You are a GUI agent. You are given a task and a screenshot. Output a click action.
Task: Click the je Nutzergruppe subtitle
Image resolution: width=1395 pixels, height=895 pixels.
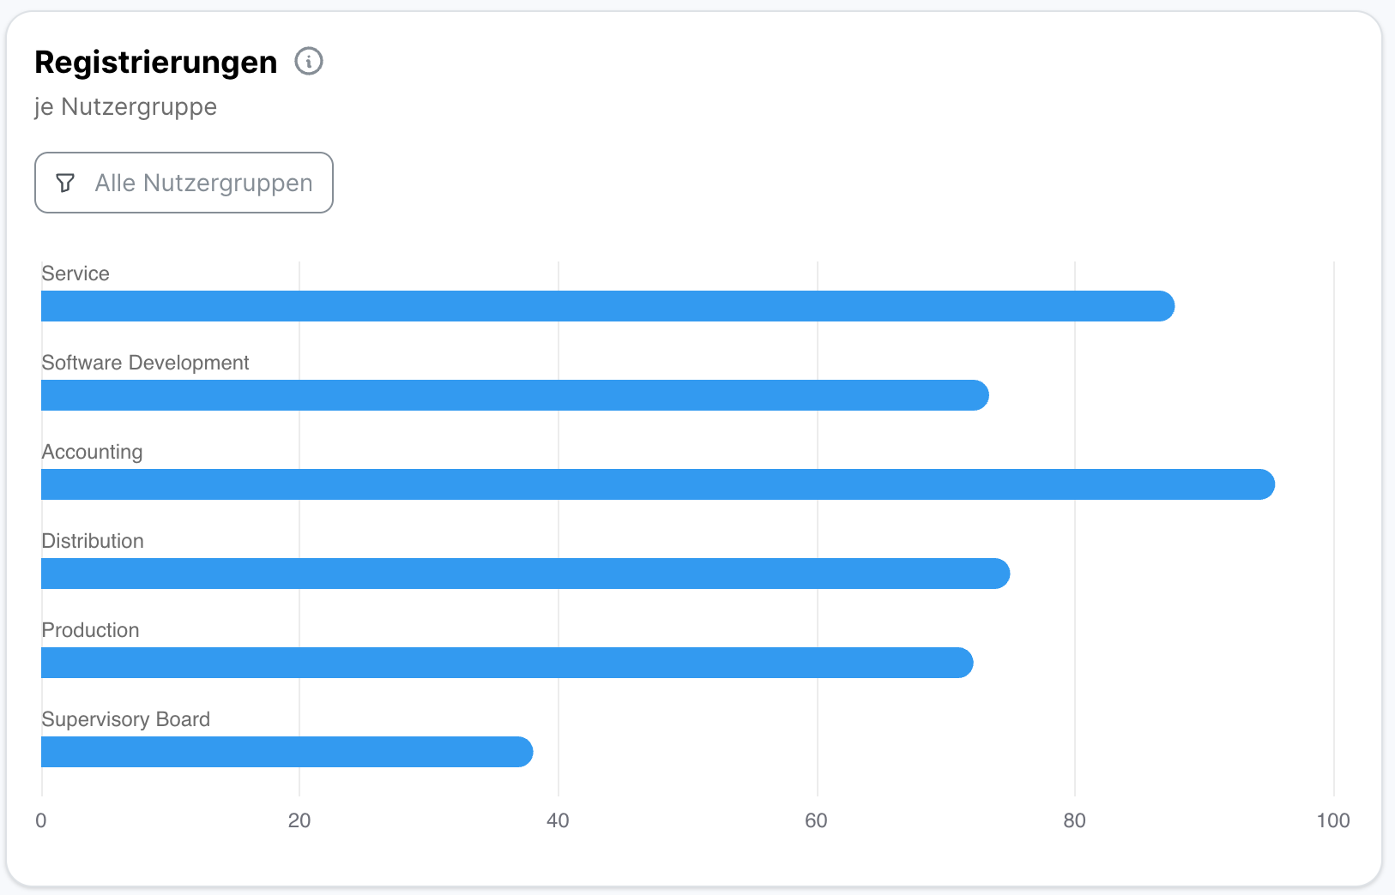(x=125, y=107)
